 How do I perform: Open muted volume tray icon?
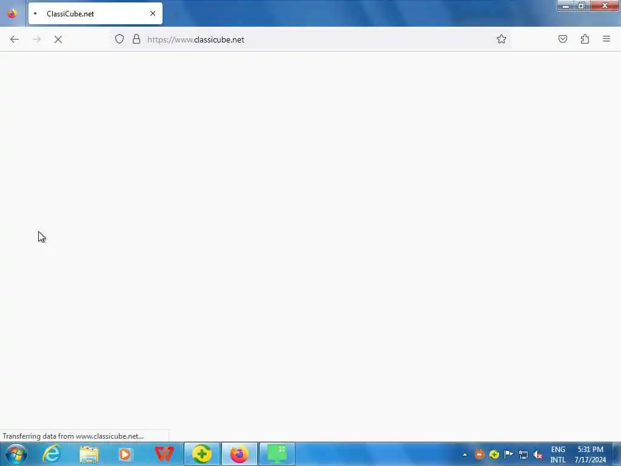coord(538,454)
